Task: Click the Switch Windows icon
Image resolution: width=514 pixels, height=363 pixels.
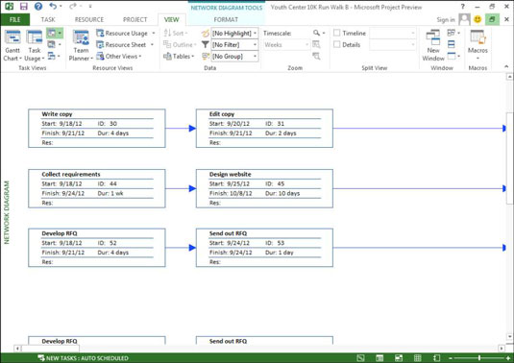Action: [453, 33]
